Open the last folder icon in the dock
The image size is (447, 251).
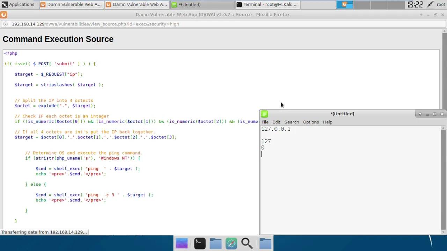265,243
